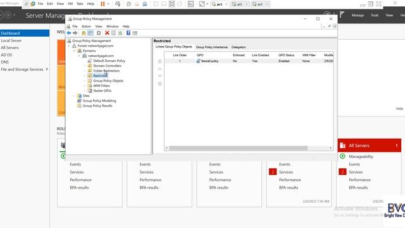
Task: Click the blue Help book icon
Action: click(x=128, y=33)
